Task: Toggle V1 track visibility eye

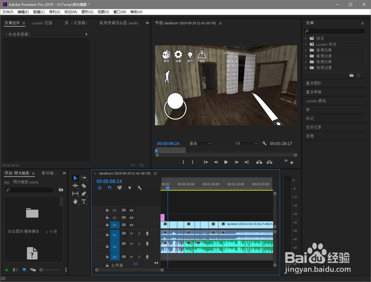Action: (x=131, y=225)
